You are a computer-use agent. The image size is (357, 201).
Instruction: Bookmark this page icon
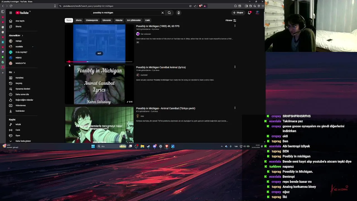pos(55,6)
